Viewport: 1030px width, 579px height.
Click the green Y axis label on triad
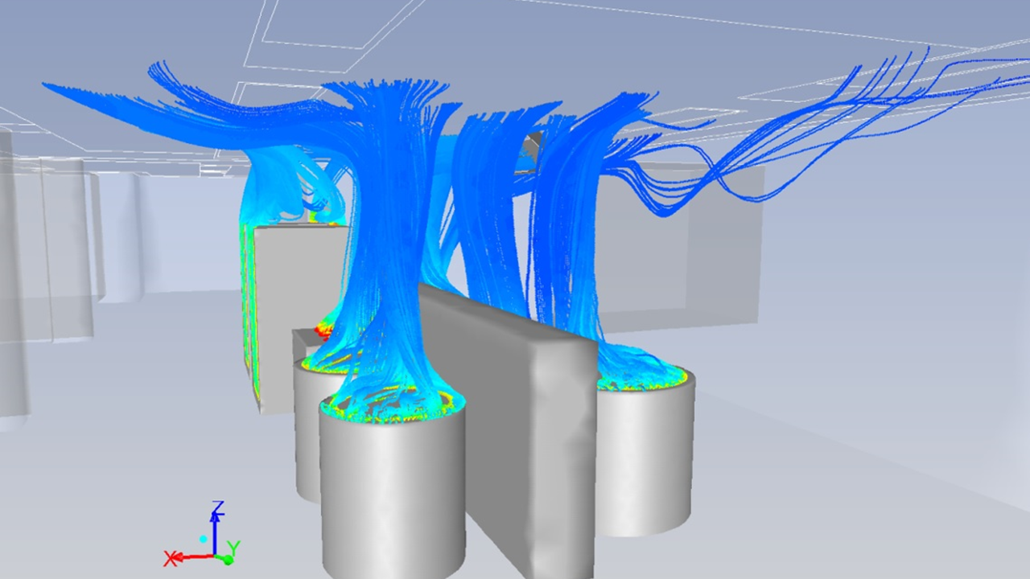(233, 548)
